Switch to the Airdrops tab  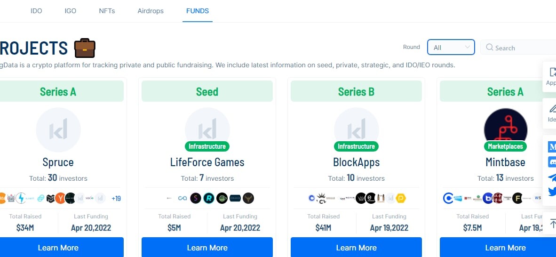[151, 11]
